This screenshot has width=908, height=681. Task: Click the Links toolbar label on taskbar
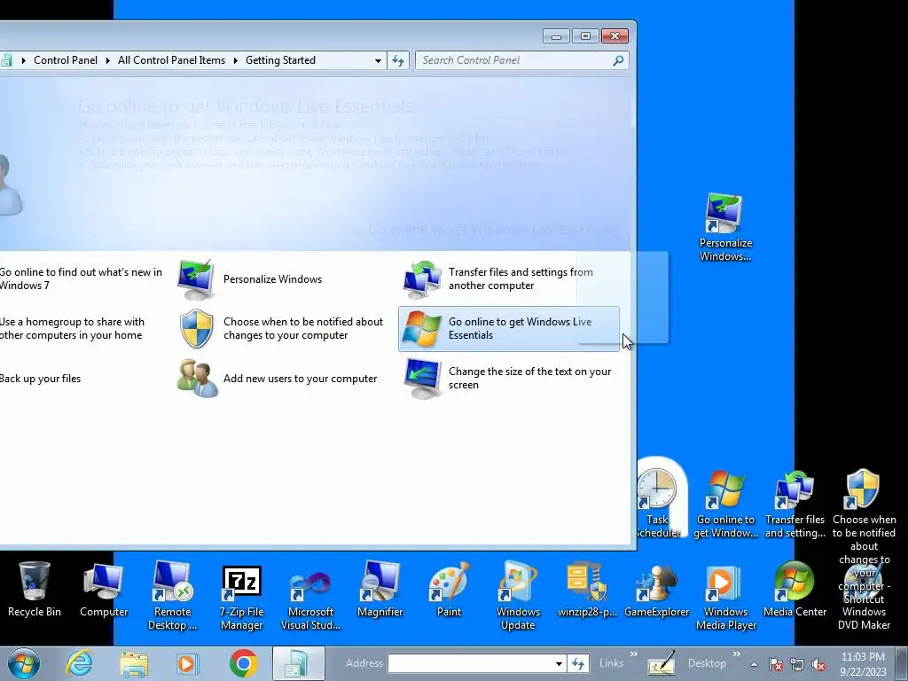pos(611,663)
